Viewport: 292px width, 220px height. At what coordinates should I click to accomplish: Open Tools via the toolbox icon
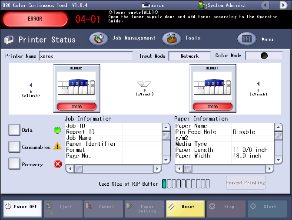(x=172, y=39)
